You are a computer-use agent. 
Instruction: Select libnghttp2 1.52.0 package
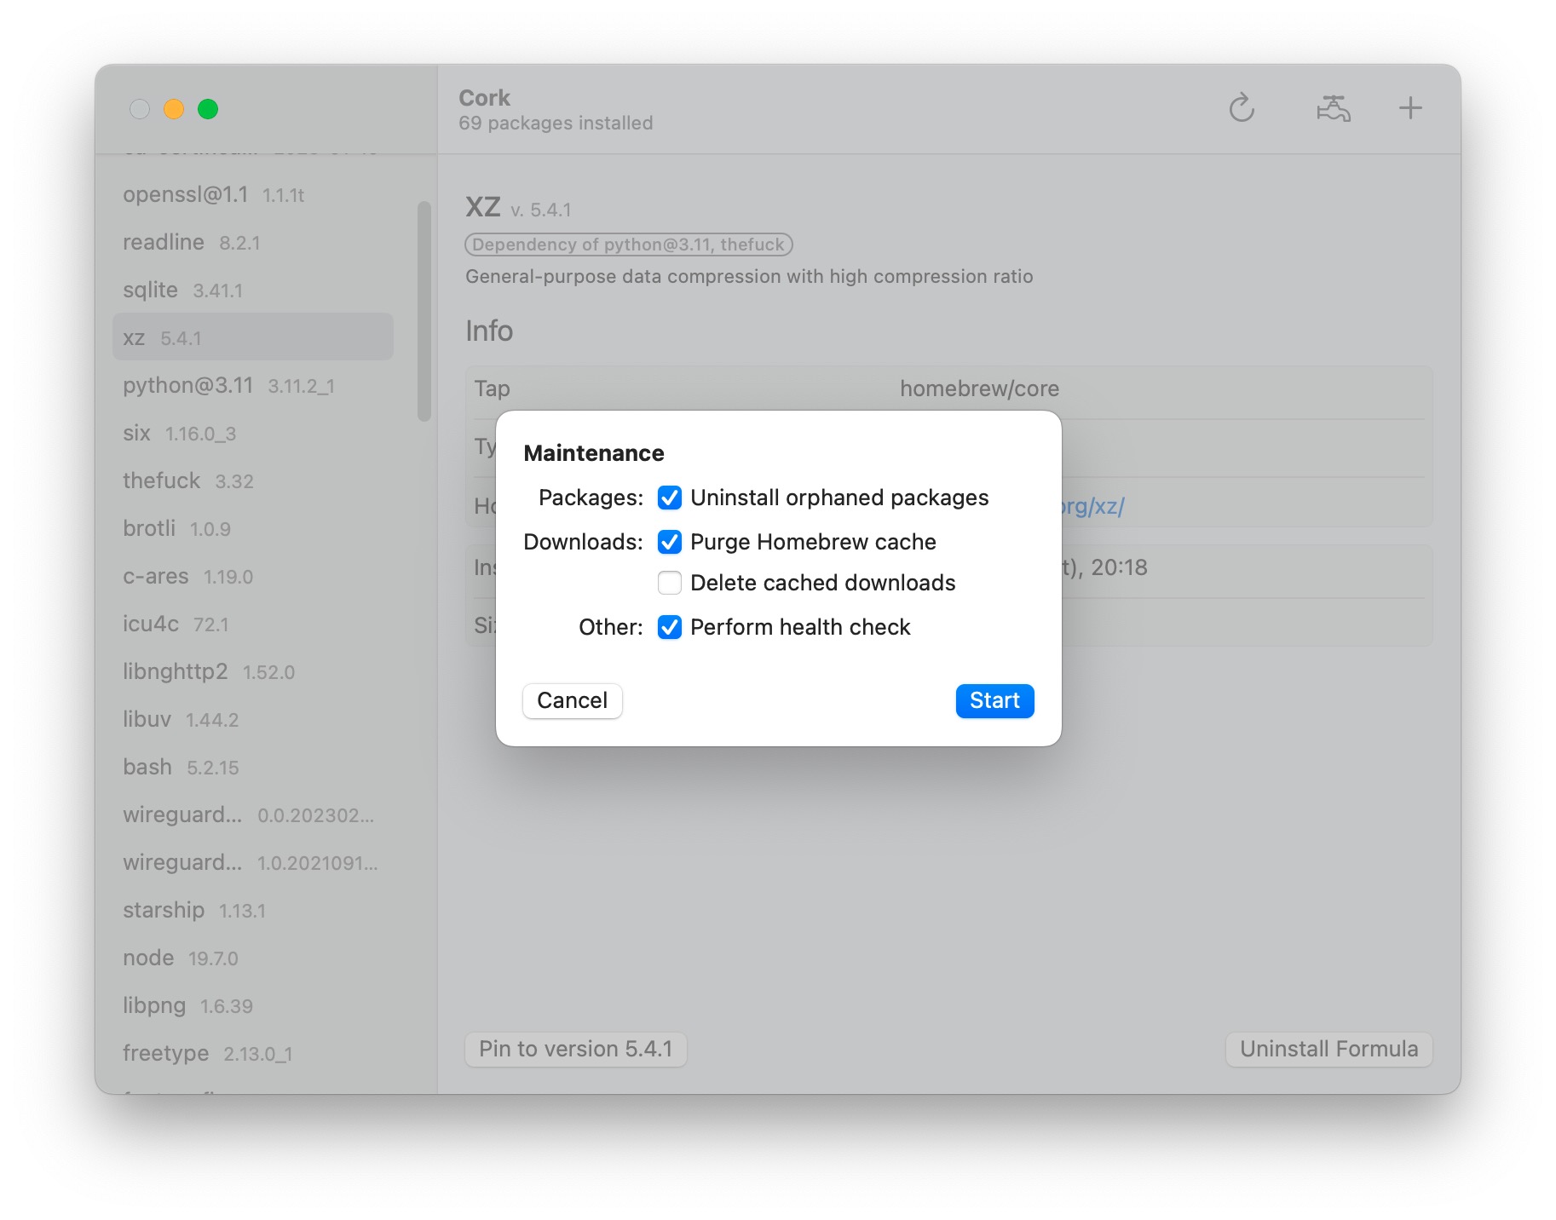[x=253, y=672]
